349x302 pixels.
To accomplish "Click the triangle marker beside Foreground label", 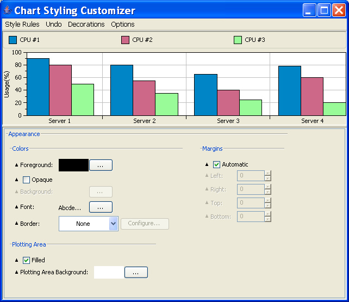I will click(16, 165).
